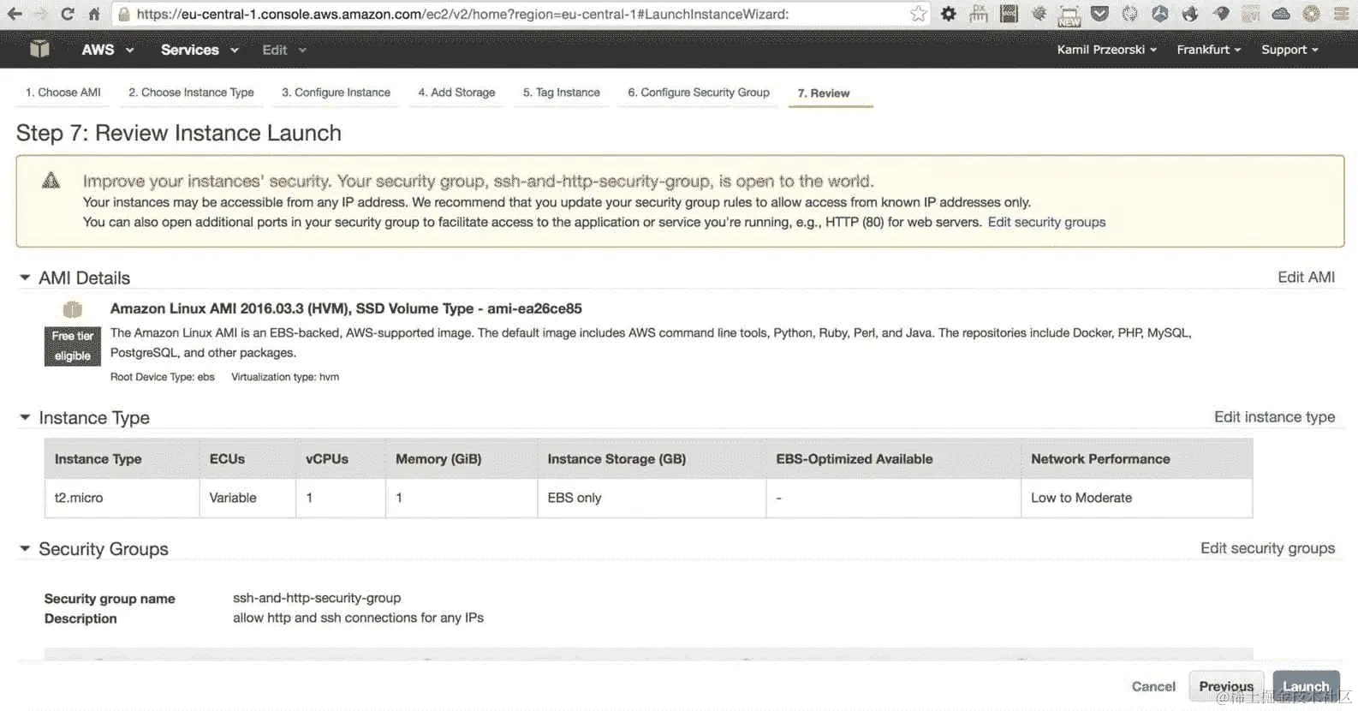Screen dimensions: 1358x711
Task: Click the ssh-and-http-security-group name value
Action: pos(317,598)
